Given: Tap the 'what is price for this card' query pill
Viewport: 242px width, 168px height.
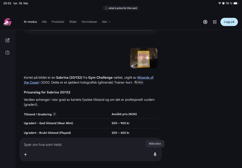Looking at the screenshot, I should tap(121, 8).
